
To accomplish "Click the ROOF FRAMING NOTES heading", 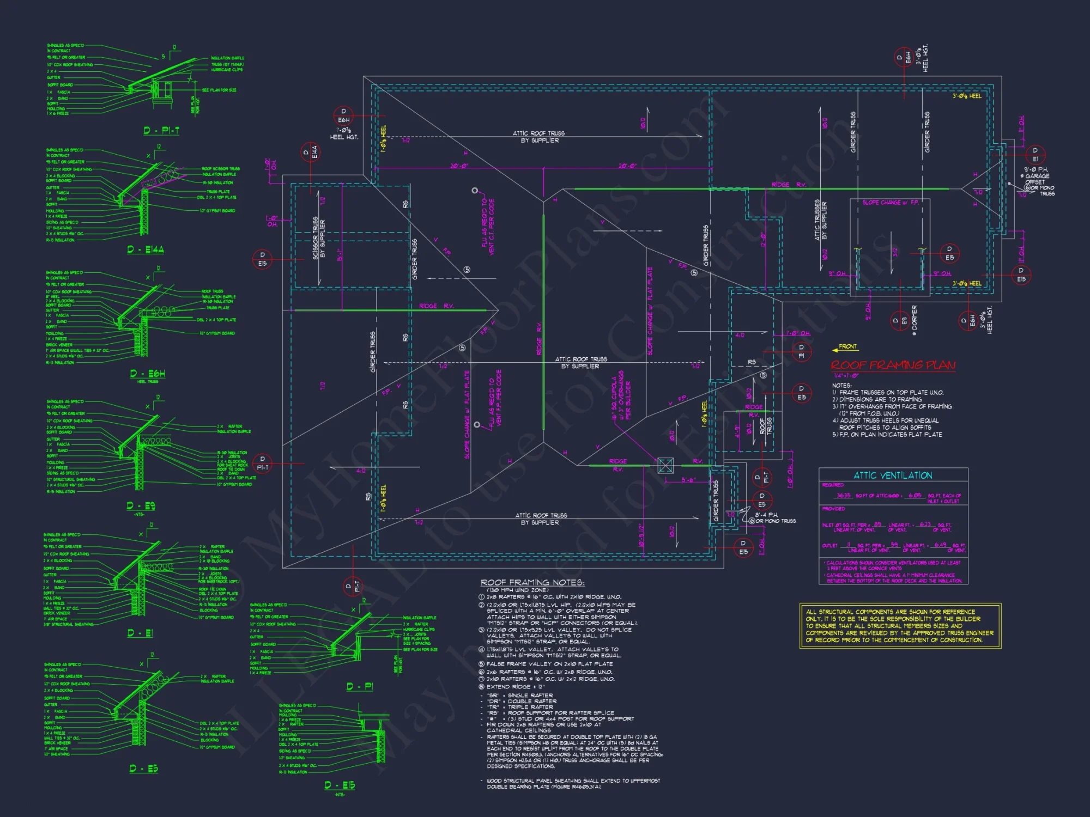I will click(x=532, y=582).
